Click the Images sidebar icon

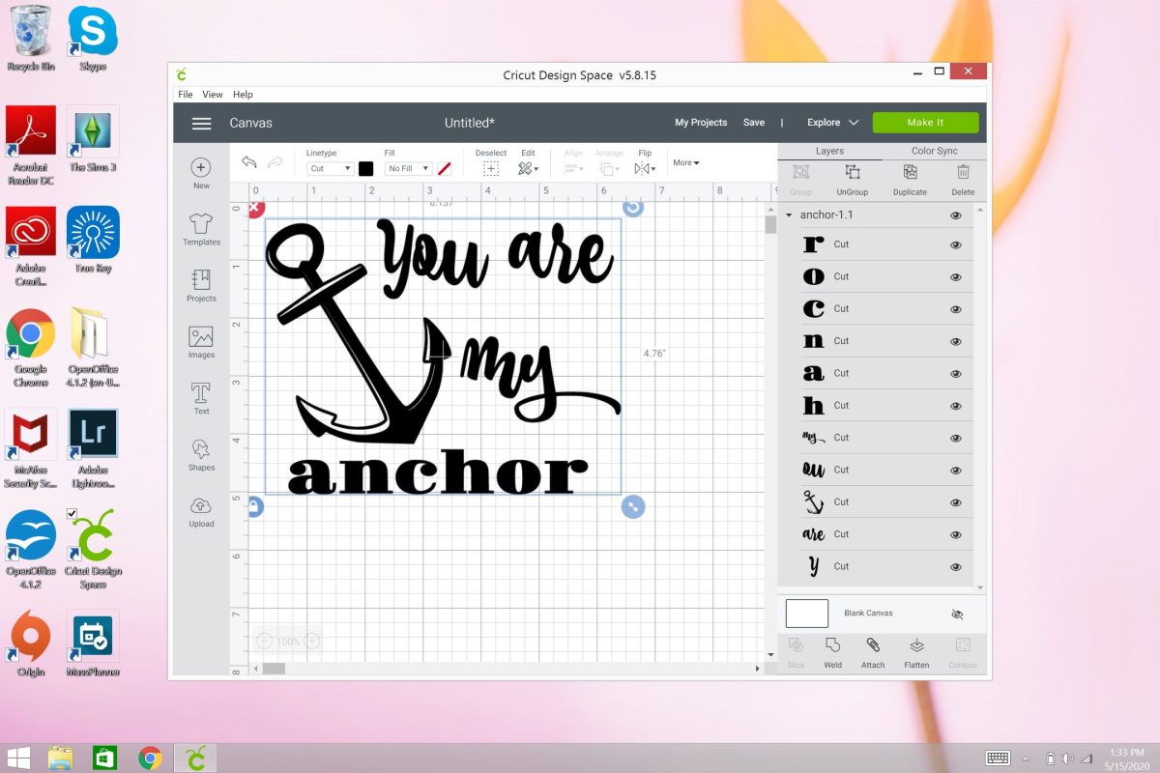click(201, 341)
